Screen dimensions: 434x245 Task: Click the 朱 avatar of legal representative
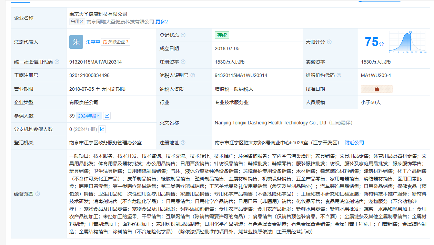click(76, 42)
